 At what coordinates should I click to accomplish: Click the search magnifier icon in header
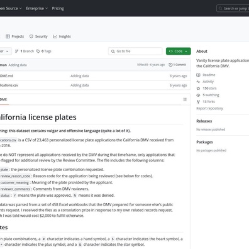coord(220,8)
